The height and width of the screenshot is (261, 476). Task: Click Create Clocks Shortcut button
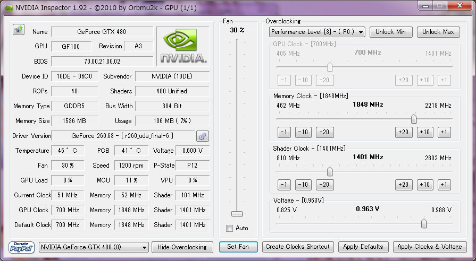pyautogui.click(x=298, y=247)
